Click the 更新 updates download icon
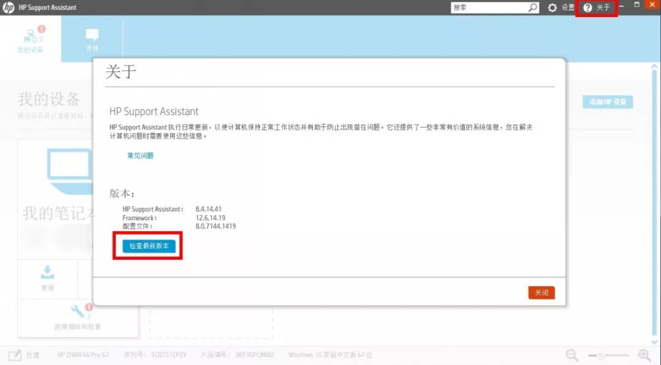Image resolution: width=661 pixels, height=365 pixels. (x=48, y=273)
